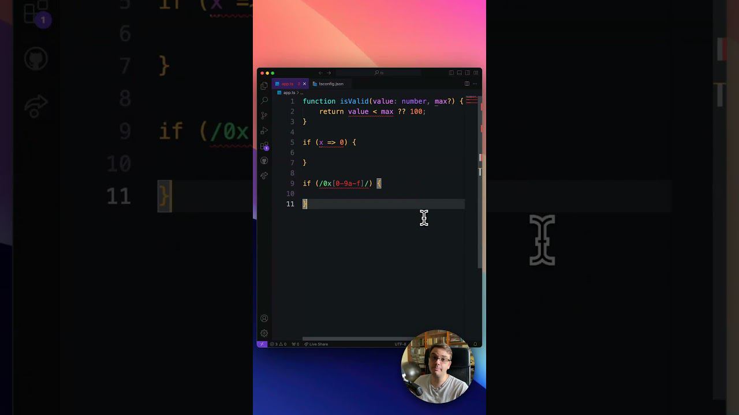Viewport: 739px width, 415px height.
Task: Click the underlined 'x => 0' expression
Action: [331, 142]
